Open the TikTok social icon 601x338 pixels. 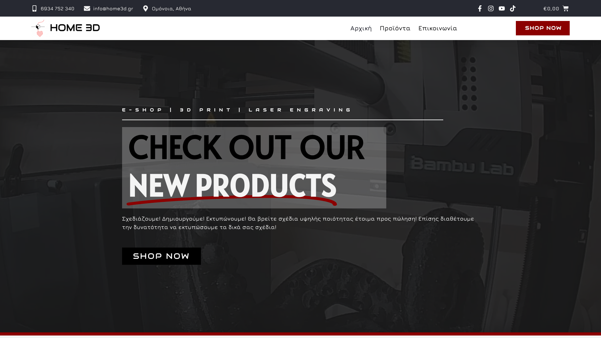click(513, 8)
